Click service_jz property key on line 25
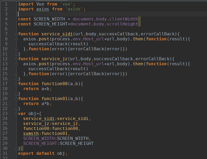Image resolution: width=207 pixels, height=159 pixels. [x=36, y=124]
